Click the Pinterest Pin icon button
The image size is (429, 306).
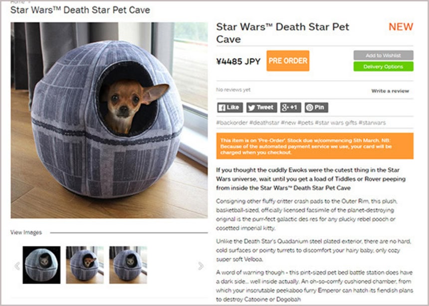point(316,107)
